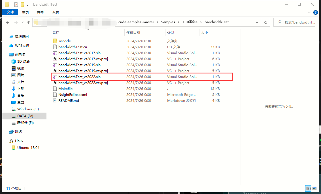
Task: Click the Back navigation arrow
Action: coord(8,22)
